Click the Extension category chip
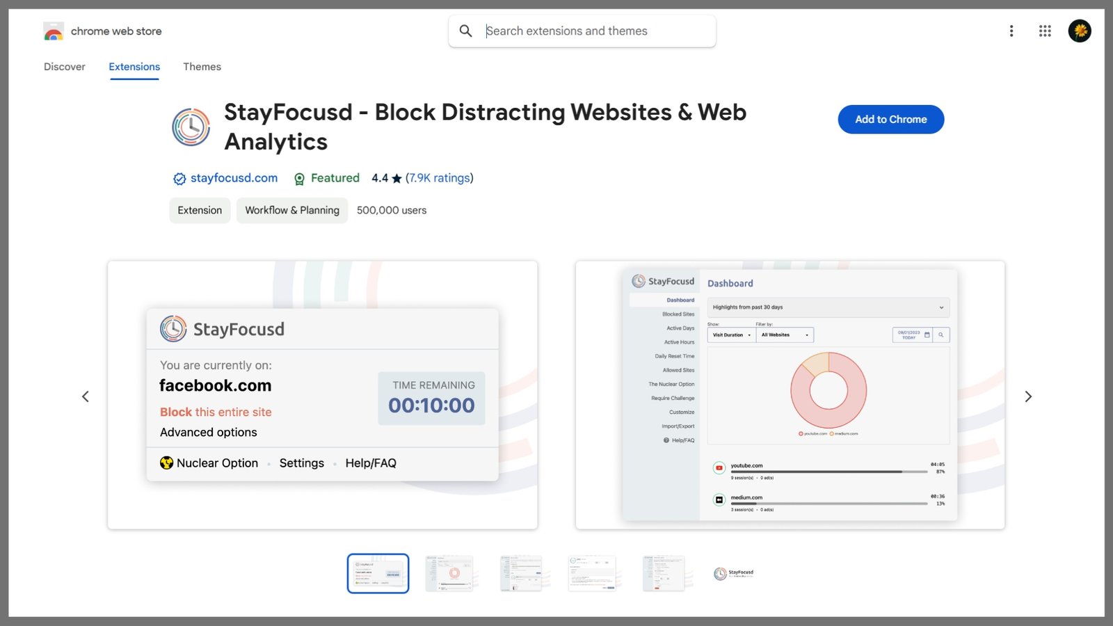Image resolution: width=1113 pixels, height=626 pixels. (200, 210)
